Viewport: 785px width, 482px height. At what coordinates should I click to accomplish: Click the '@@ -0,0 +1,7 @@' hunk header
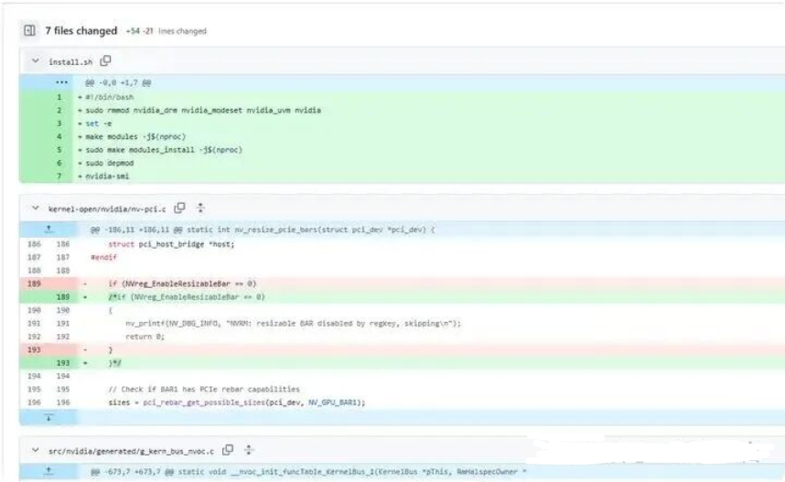(118, 82)
